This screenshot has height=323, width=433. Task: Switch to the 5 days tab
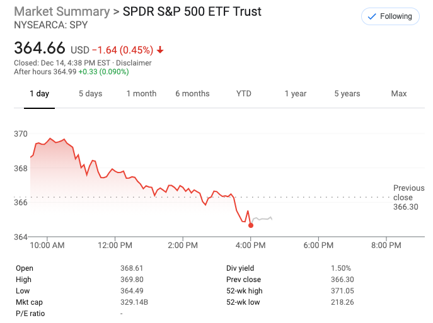(x=90, y=94)
